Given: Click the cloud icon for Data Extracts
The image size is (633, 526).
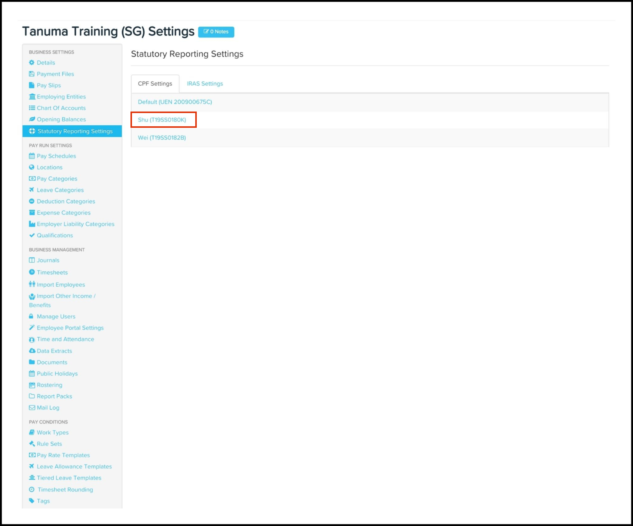Looking at the screenshot, I should [32, 351].
